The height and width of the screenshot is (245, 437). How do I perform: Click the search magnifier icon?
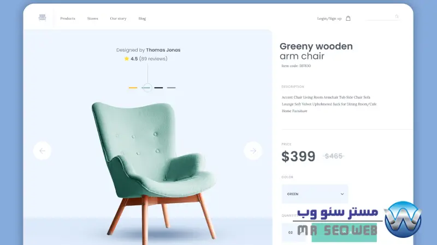pyautogui.click(x=397, y=17)
